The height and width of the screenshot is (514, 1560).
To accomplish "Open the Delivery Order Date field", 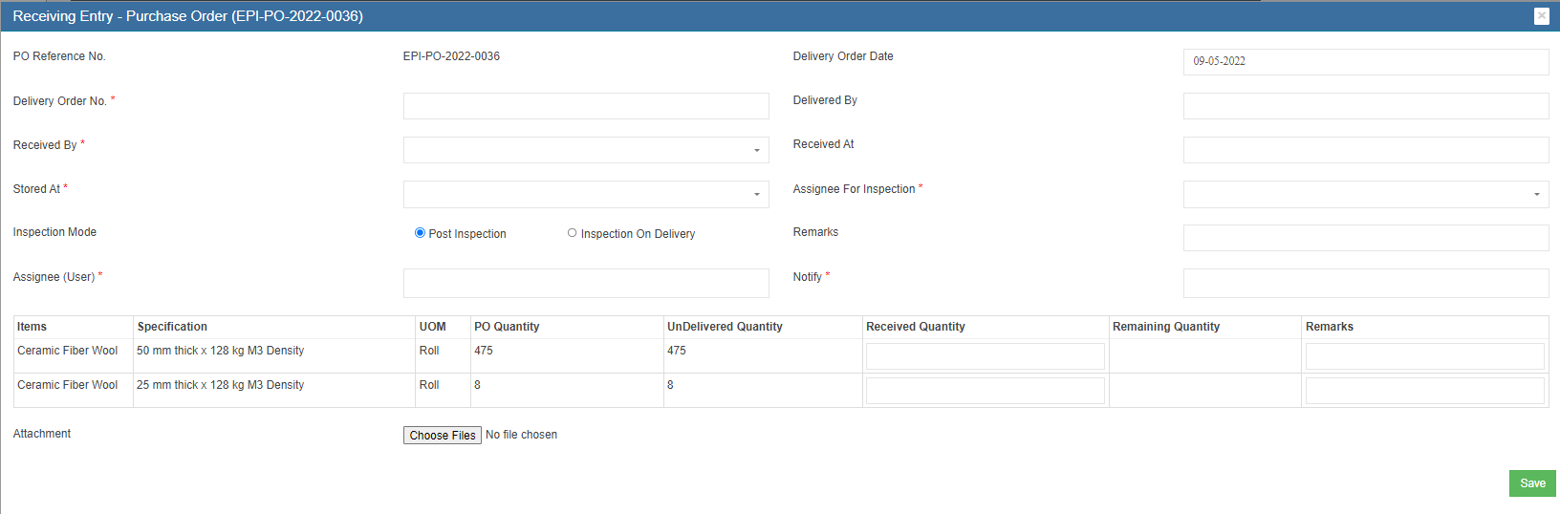I will click(1365, 62).
